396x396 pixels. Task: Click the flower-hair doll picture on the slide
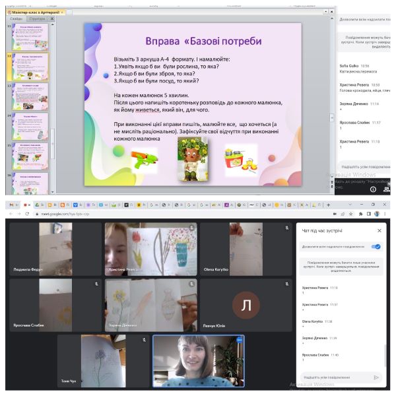coord(193,159)
